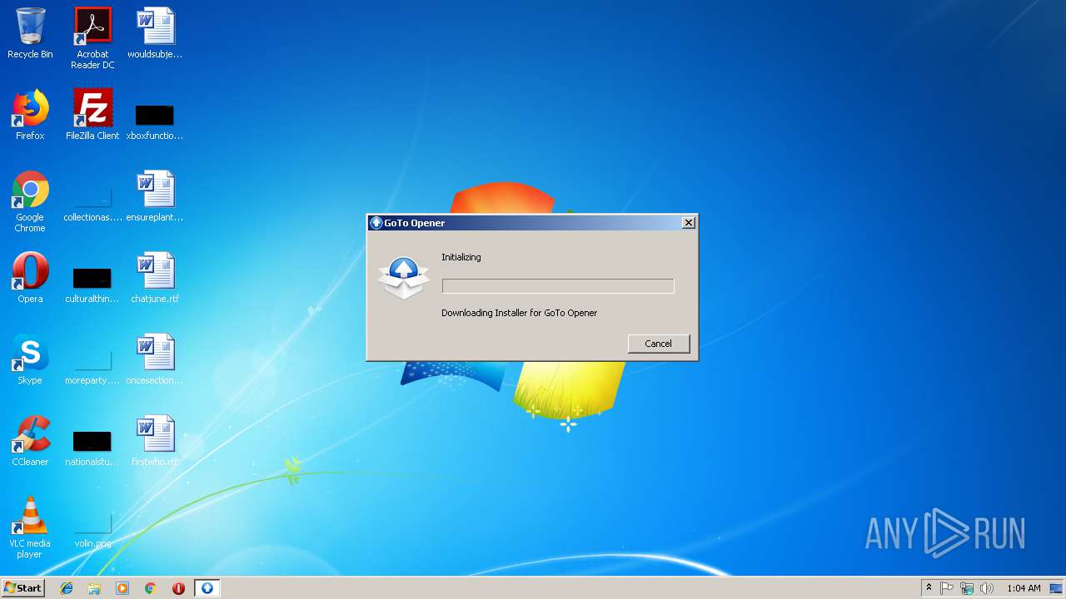This screenshot has height=599, width=1066.
Task: Open the chatjune.rtf document
Action: coord(155,278)
